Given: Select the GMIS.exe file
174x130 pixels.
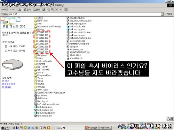Looking at the screenshot, I should click(41, 98).
